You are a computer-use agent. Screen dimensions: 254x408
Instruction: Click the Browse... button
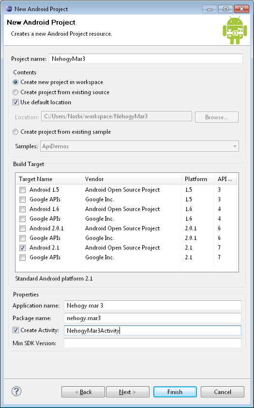[216, 117]
